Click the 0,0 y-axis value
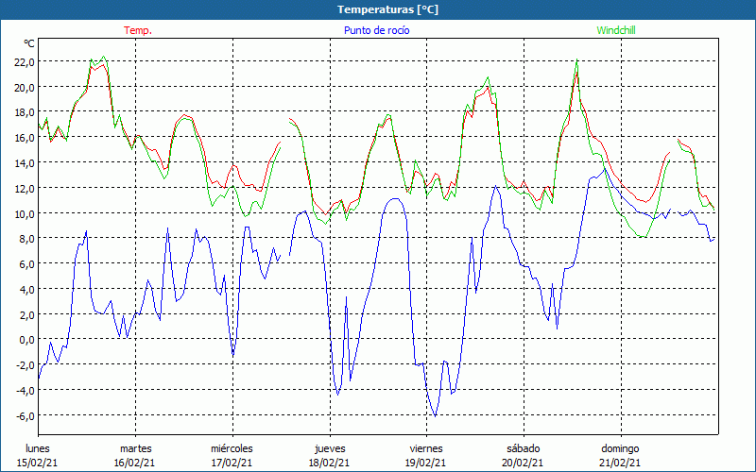Screen dimensions: 756x472 point(26,340)
